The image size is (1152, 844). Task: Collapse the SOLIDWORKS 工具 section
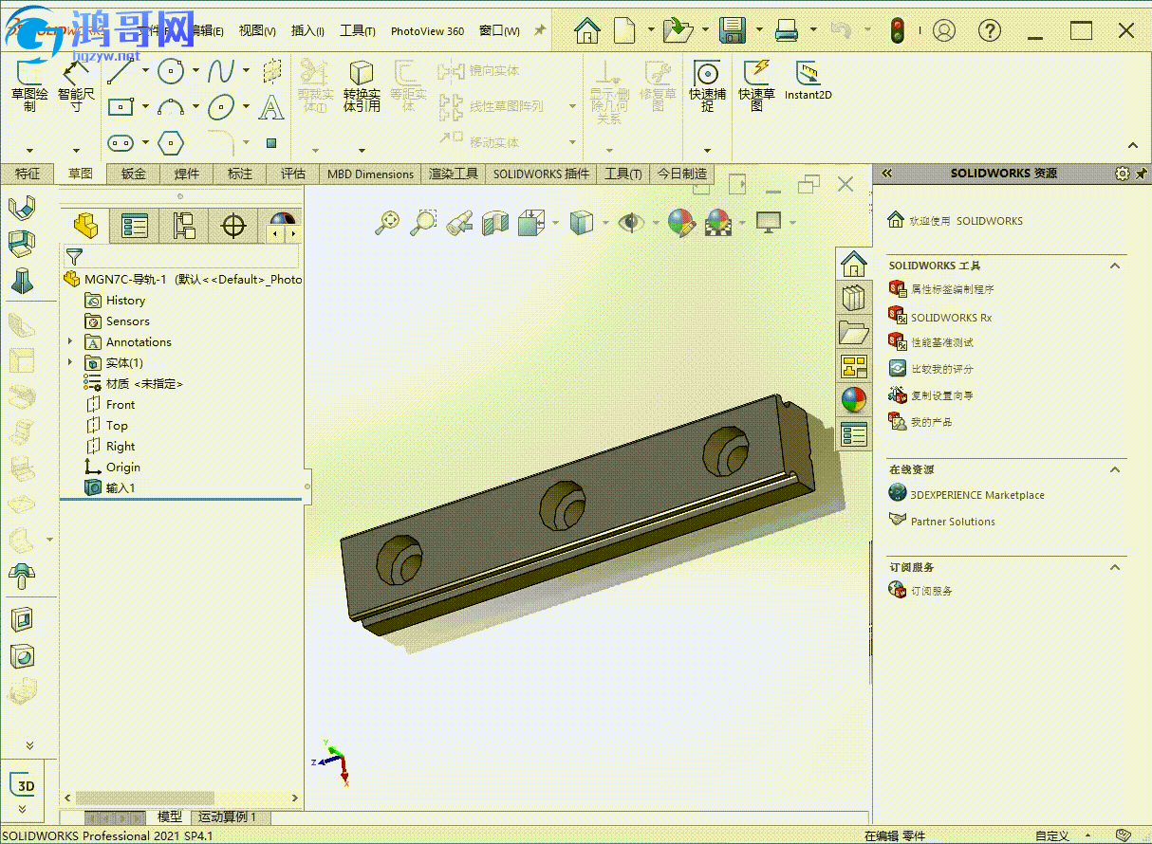tap(1115, 266)
